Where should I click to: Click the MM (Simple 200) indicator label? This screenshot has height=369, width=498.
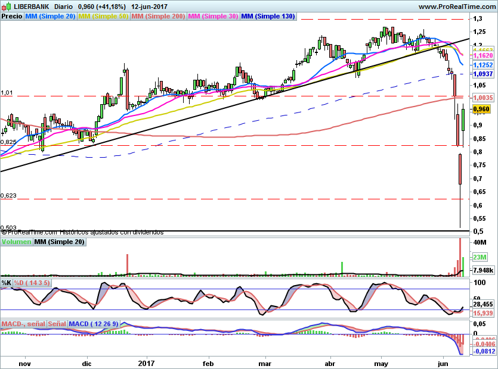tap(158, 17)
